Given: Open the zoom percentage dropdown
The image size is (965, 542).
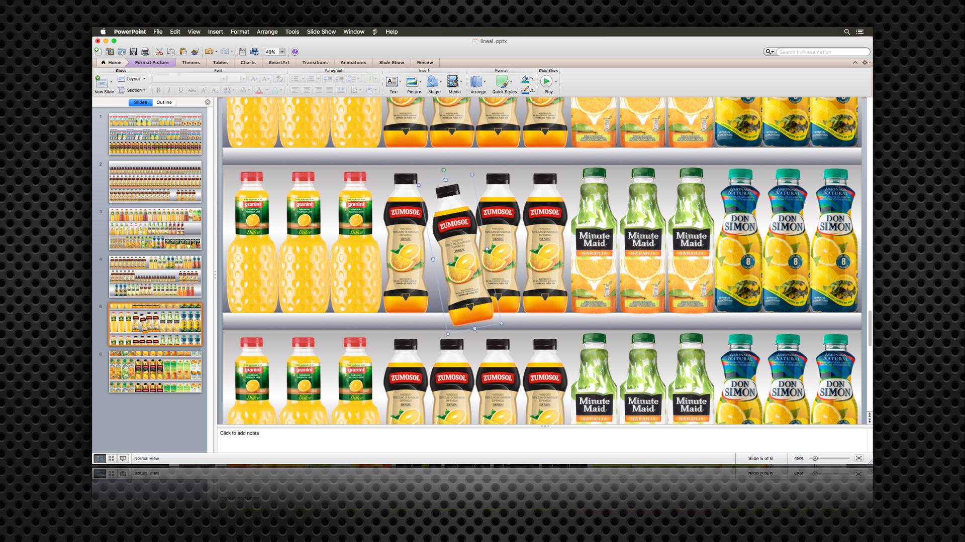Looking at the screenshot, I should click(x=282, y=52).
